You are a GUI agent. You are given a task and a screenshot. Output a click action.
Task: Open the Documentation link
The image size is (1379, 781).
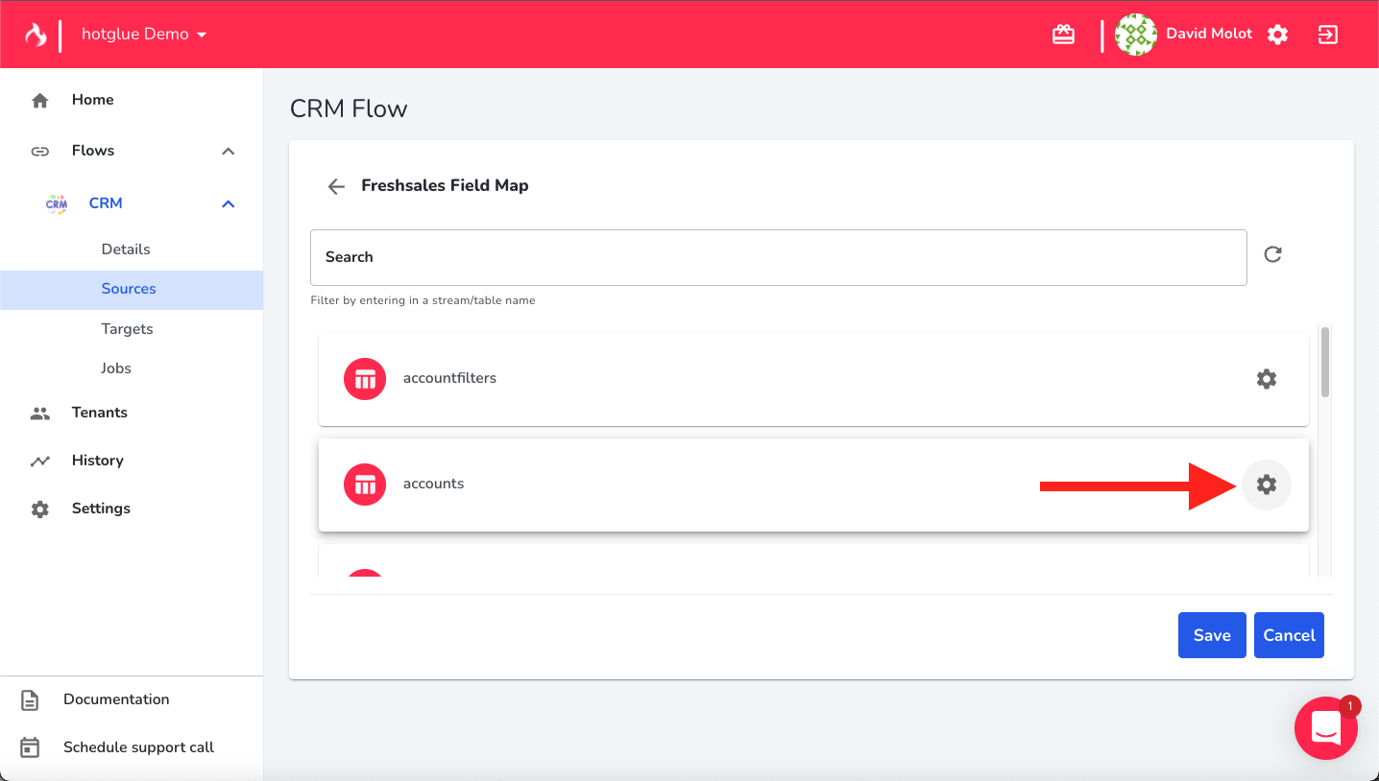tap(116, 699)
